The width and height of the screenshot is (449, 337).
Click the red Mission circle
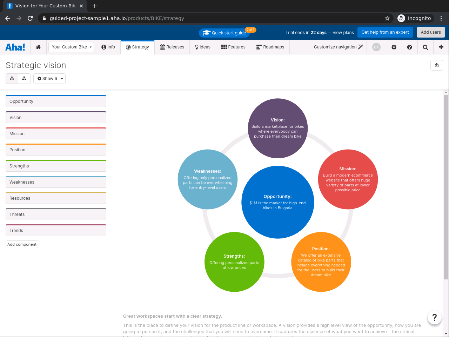tap(348, 179)
